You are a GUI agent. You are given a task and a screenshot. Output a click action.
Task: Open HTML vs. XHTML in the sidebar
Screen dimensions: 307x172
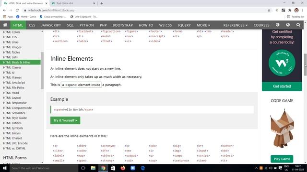(x=14, y=148)
